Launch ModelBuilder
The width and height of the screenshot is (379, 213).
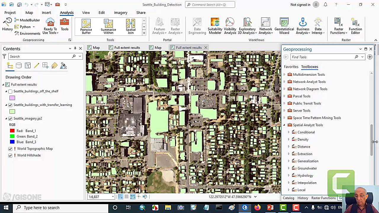pyautogui.click(x=27, y=20)
